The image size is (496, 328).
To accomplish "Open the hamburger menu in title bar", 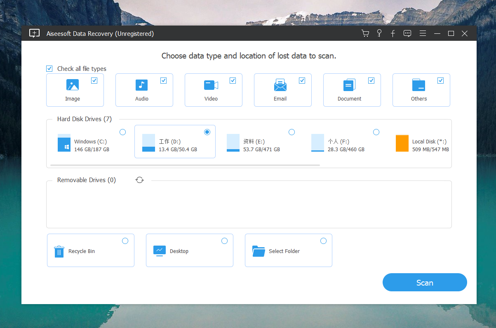I will (x=423, y=34).
